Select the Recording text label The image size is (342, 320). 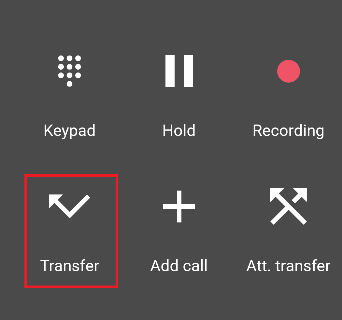click(288, 131)
